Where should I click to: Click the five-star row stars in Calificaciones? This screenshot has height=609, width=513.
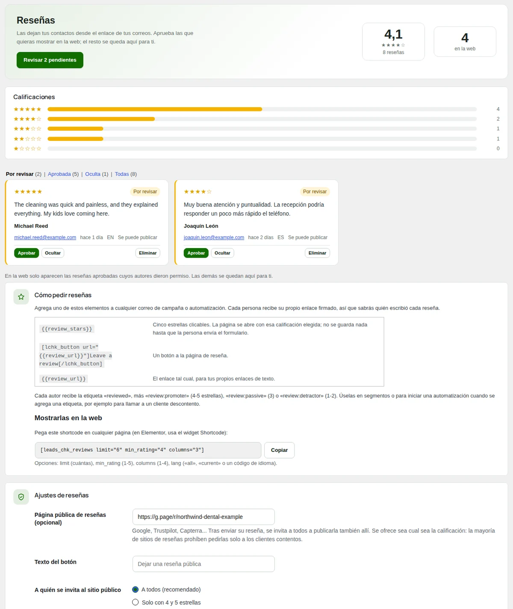27,109
